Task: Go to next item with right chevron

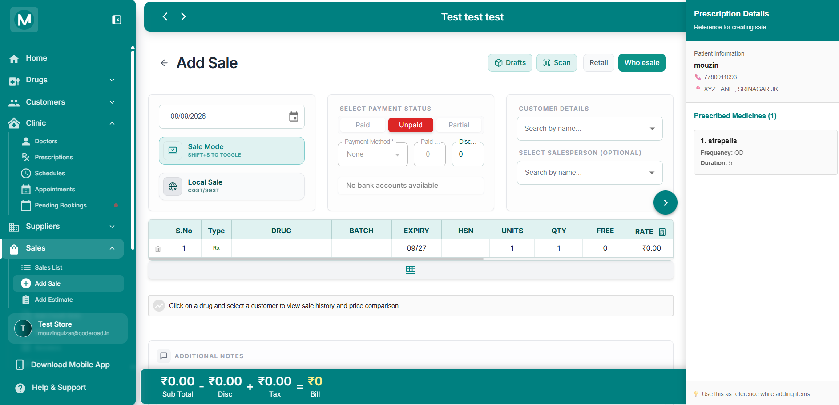Action: coord(183,16)
